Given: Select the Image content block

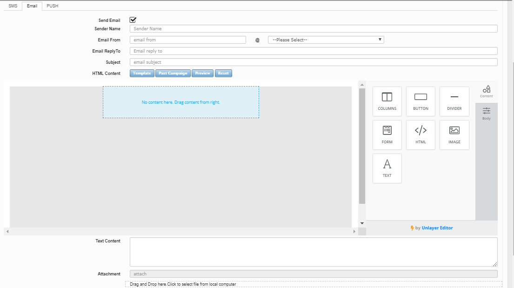Looking at the screenshot, I should click(x=454, y=135).
